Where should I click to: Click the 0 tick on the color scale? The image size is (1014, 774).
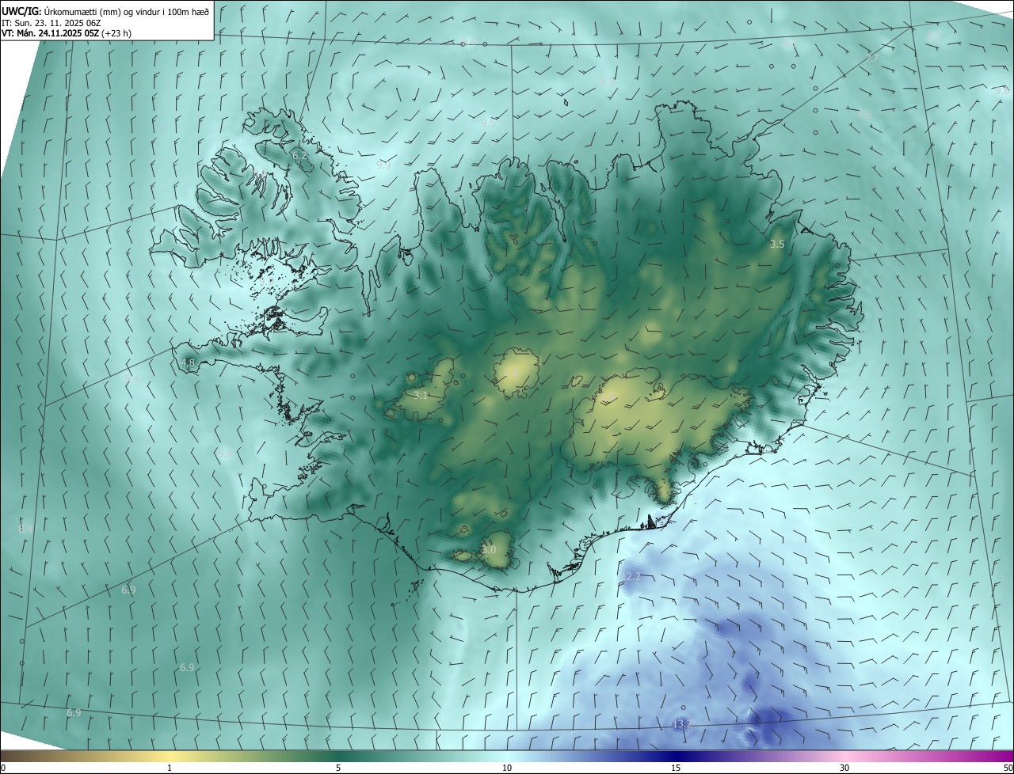tap(3, 768)
